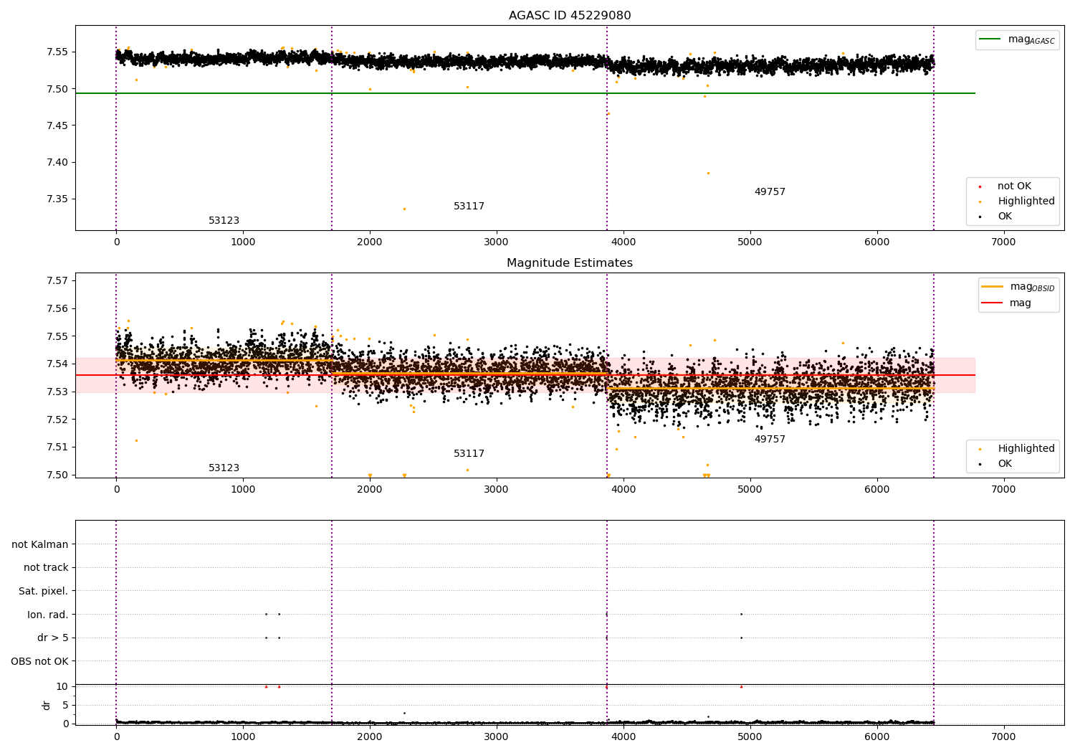Click the red 'not OK' legend marker in top plot

click(x=980, y=186)
